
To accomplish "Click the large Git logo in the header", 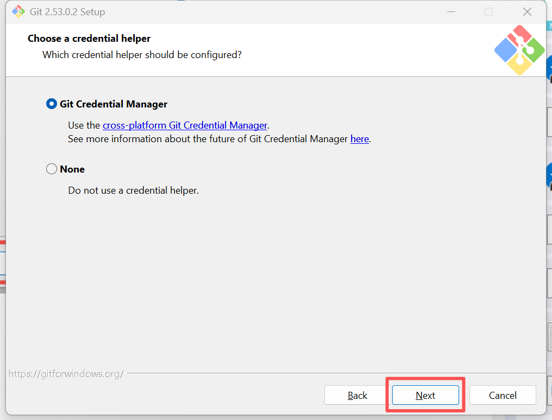I will point(519,50).
